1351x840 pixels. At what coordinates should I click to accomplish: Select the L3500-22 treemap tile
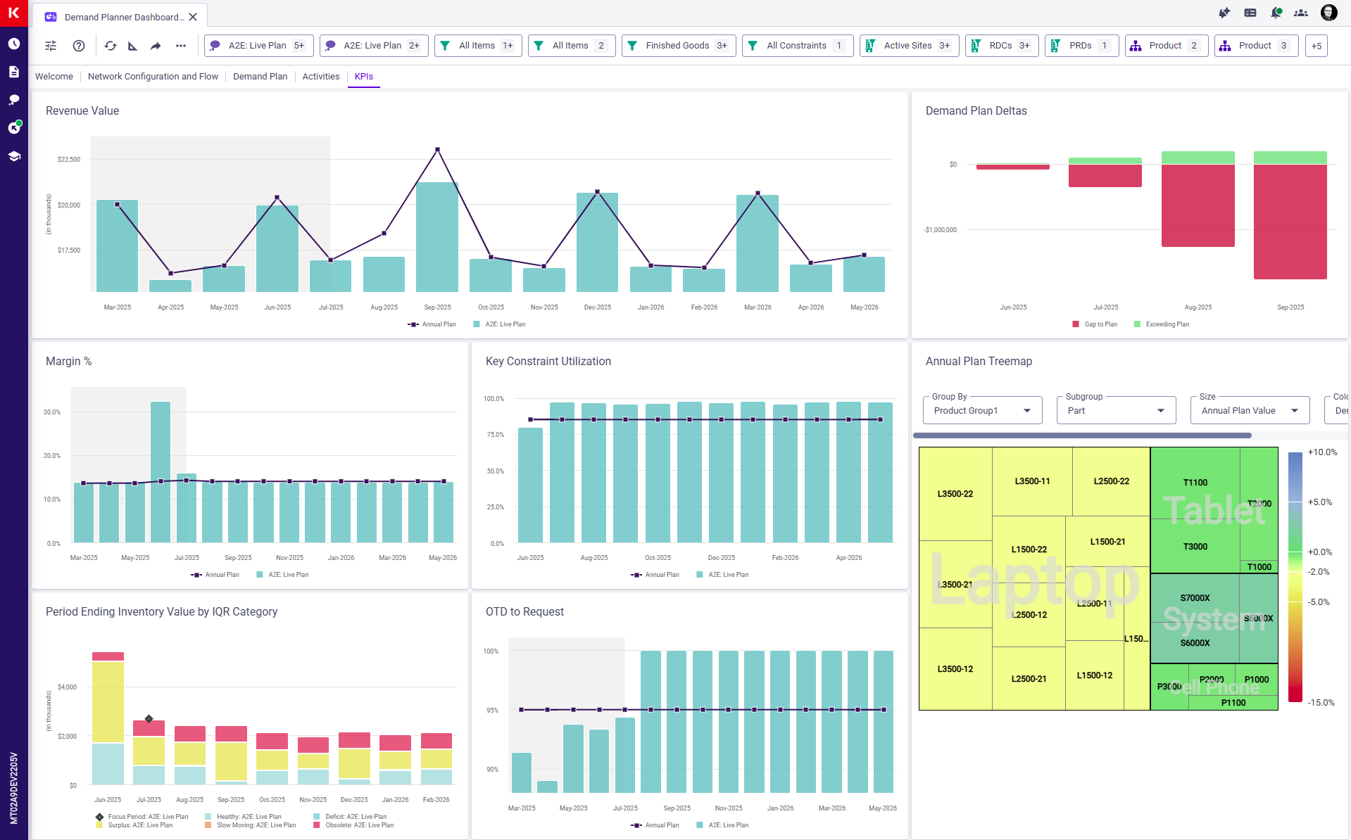pos(955,494)
